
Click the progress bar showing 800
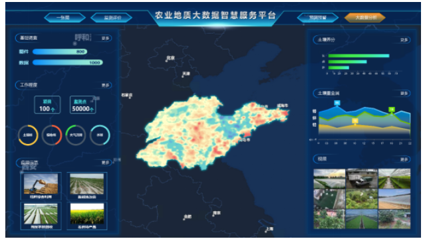(x=60, y=51)
